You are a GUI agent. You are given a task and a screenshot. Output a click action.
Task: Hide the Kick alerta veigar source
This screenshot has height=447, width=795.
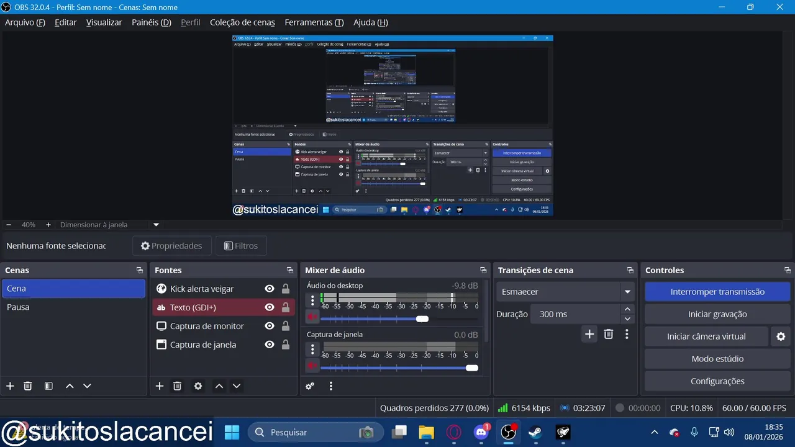click(270, 289)
